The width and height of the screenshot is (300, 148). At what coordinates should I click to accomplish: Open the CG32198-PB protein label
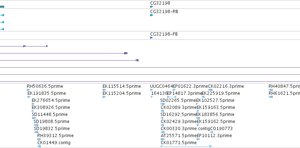[x=164, y=34]
